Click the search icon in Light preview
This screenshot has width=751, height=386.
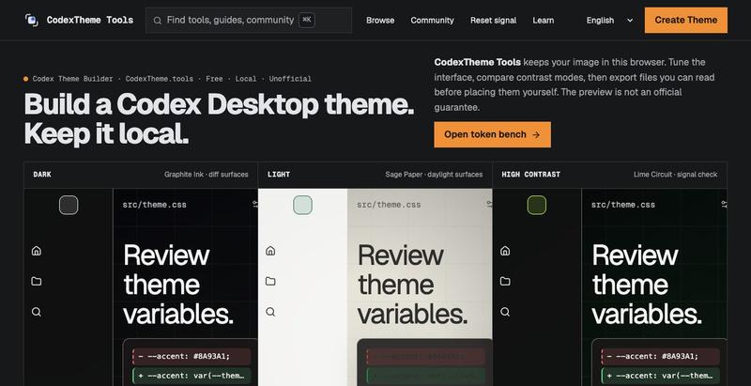click(x=270, y=312)
